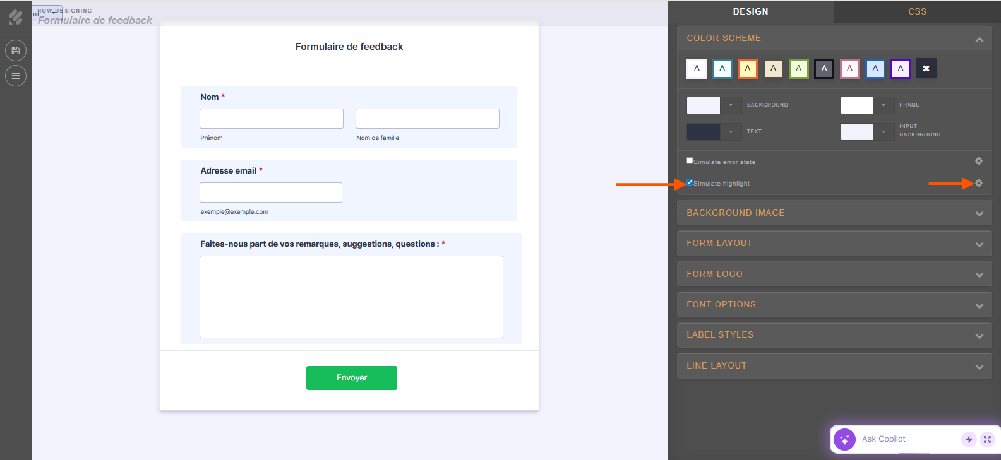Viewport: 1001px width, 460px height.
Task: Open the Input Background color dropdown arrow
Action: (884, 131)
